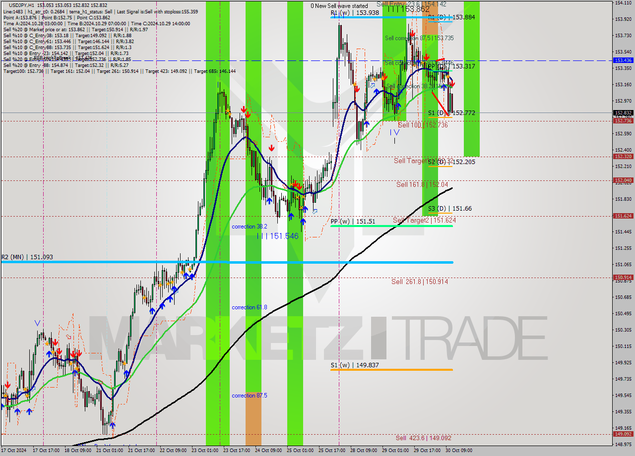This screenshot has height=456, width=635.
Task: Select the '| | | 153.862' wave label
Action: point(409,9)
